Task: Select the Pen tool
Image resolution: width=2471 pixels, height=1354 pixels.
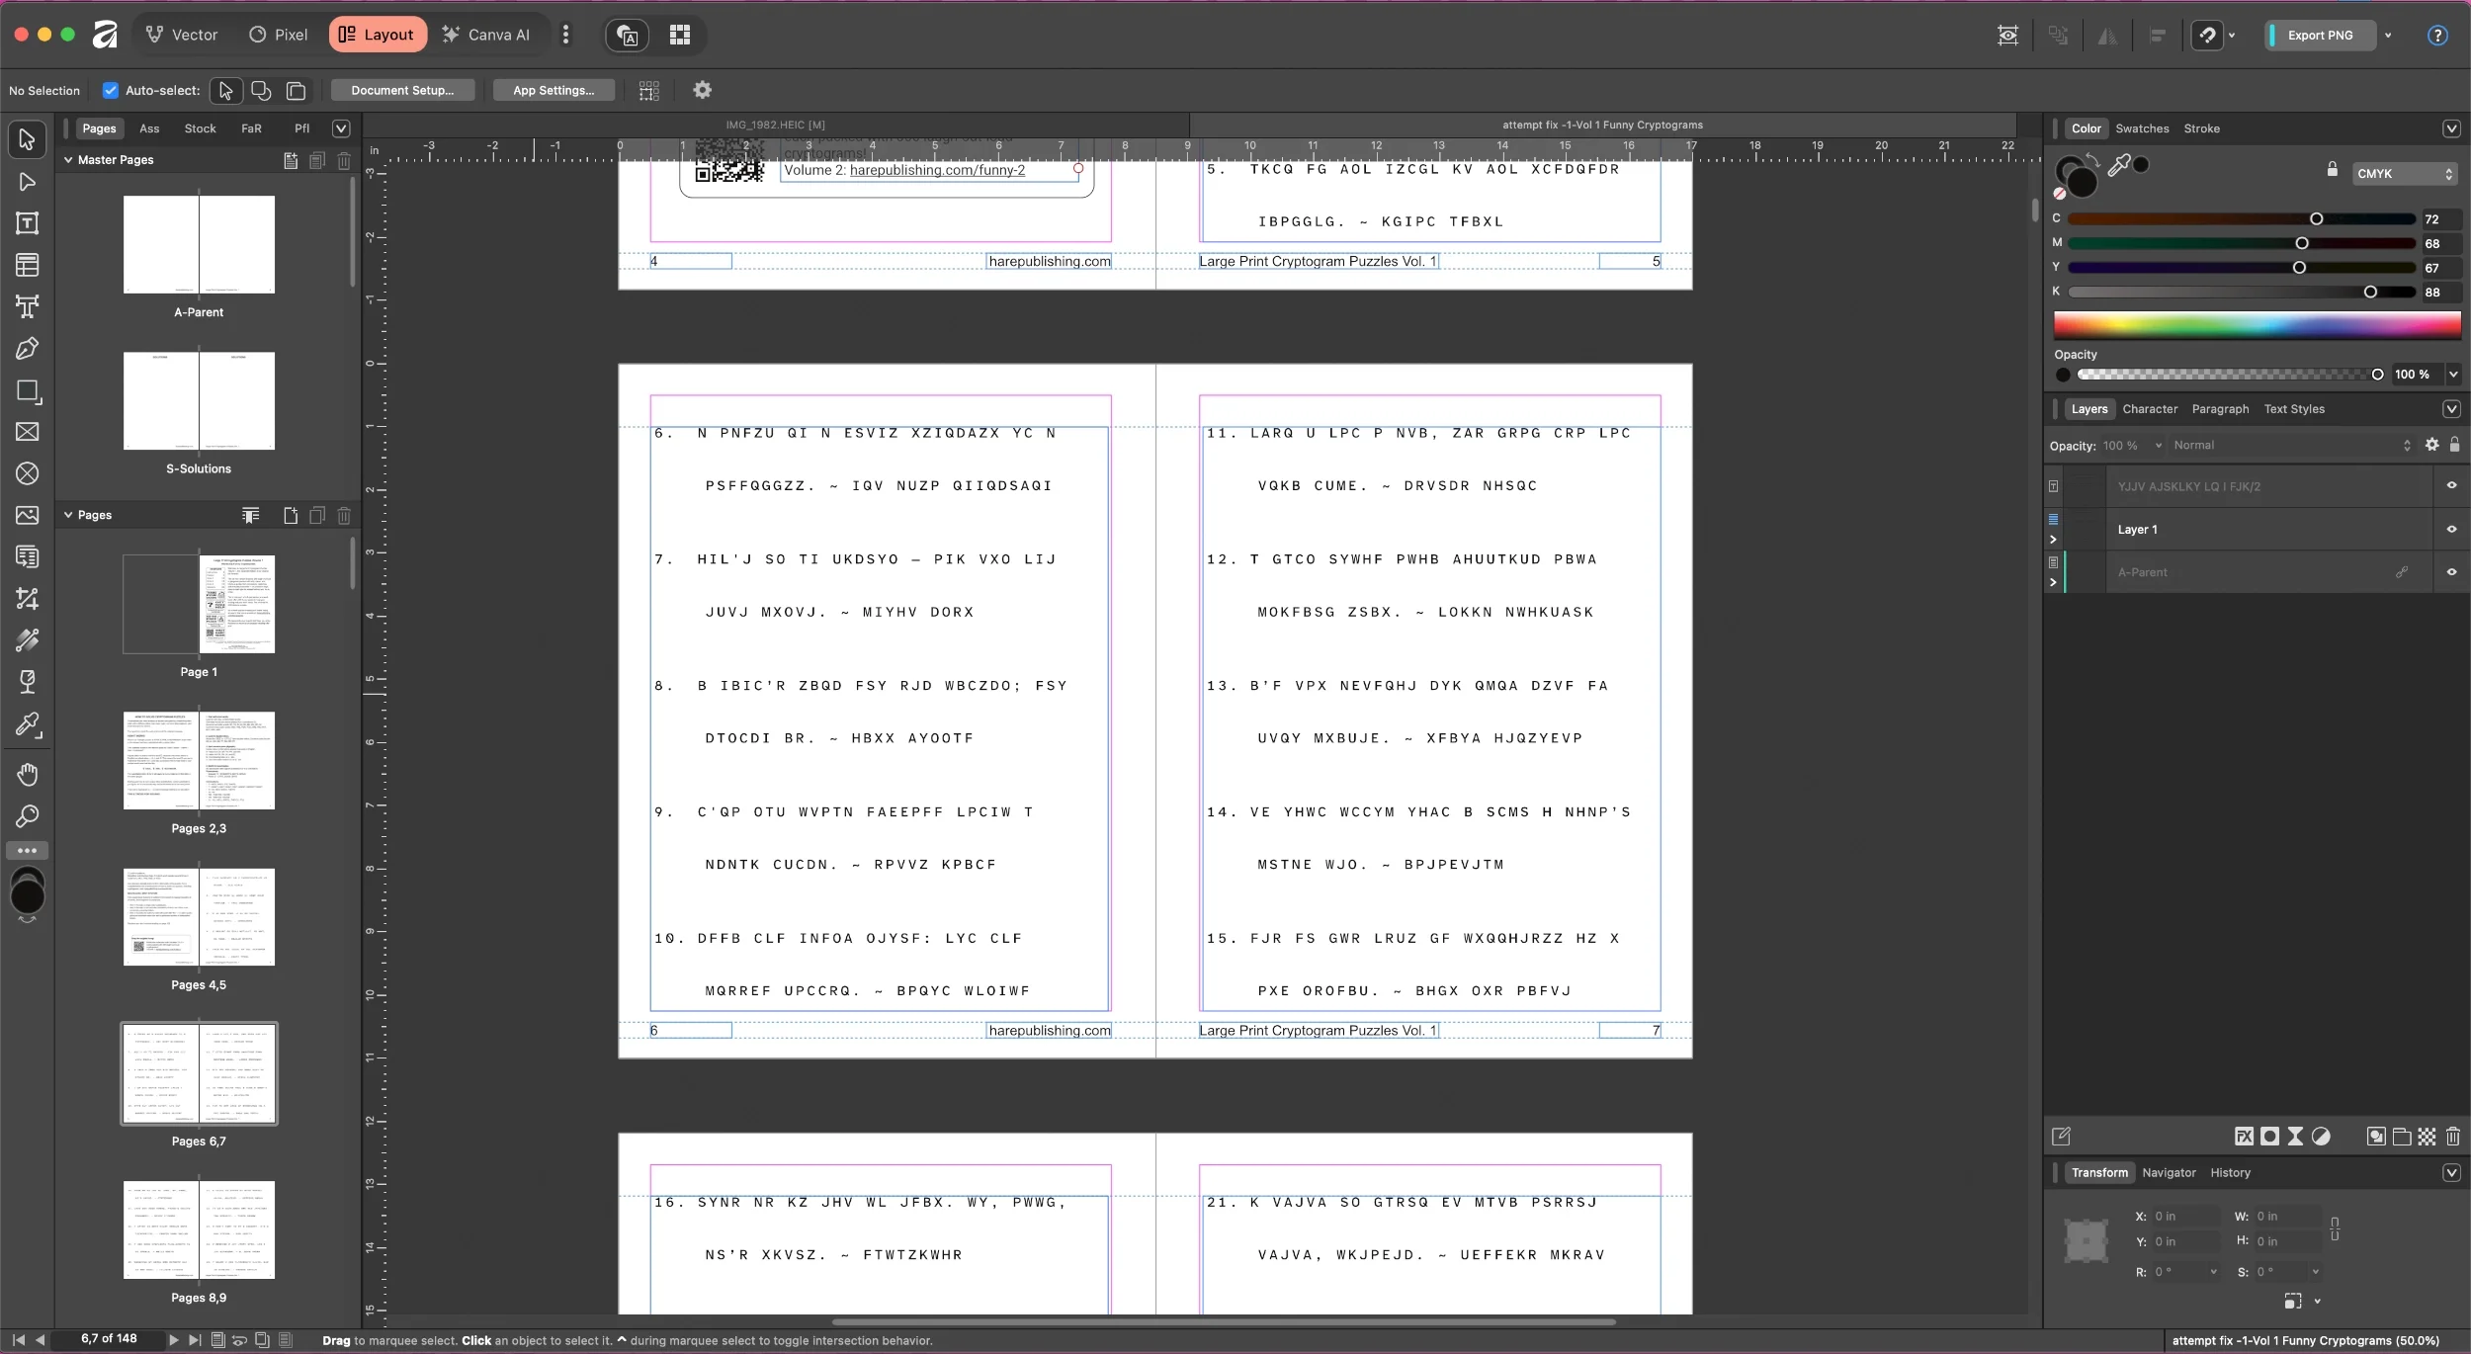Action: (27, 348)
